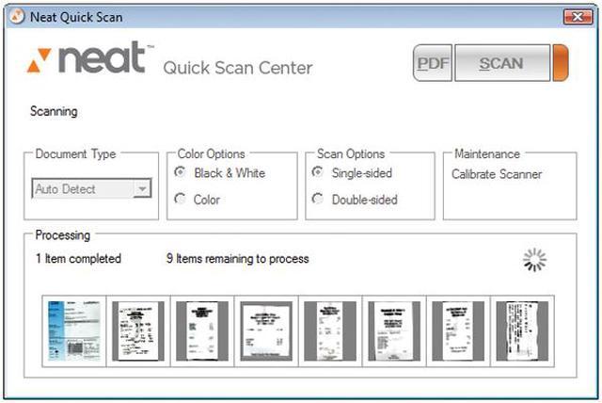Open the fifth scanned receipt thumbnail
602x403 pixels.
[330, 331]
